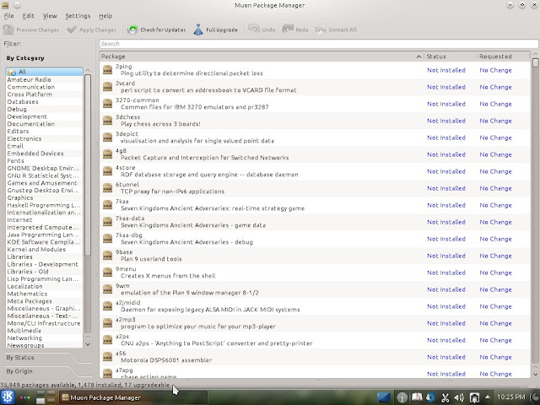Select the 6tunnel package row
Viewport: 540px width, 405px height.
point(315,188)
